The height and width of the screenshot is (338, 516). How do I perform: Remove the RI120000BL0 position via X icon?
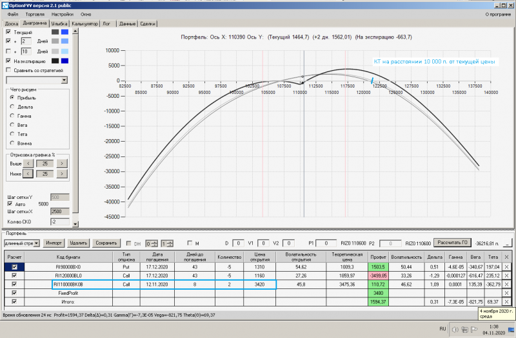point(506,275)
